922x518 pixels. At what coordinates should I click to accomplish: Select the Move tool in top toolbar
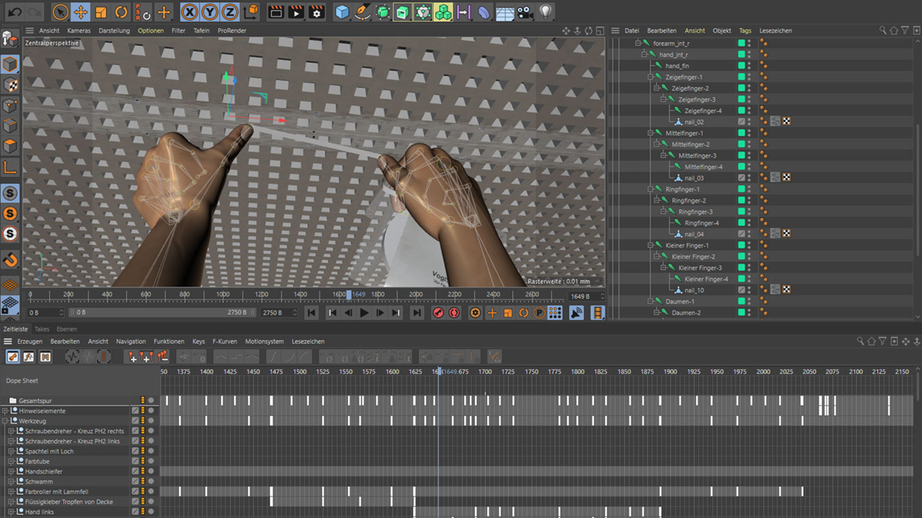(x=81, y=12)
